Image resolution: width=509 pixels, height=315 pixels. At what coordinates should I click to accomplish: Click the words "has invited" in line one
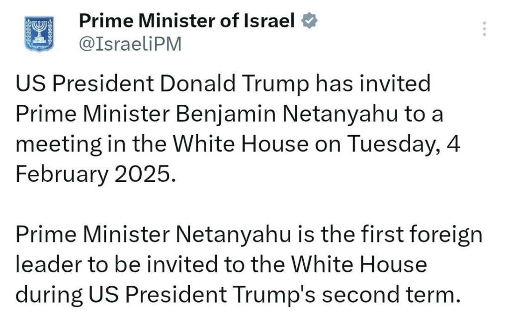pos(373,83)
